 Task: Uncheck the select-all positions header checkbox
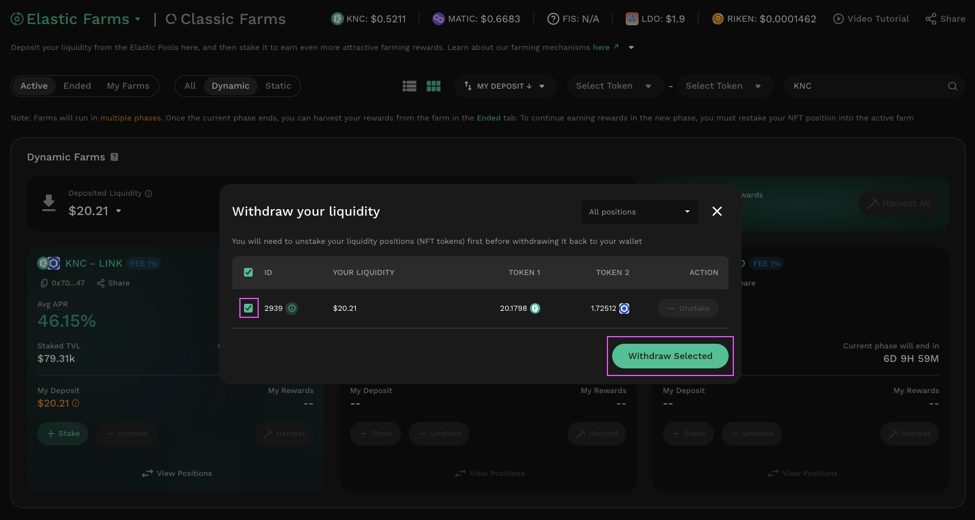point(248,273)
